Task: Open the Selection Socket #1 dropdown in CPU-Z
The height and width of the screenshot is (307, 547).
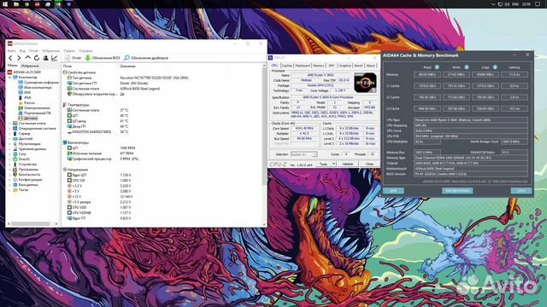Action: coord(304,154)
